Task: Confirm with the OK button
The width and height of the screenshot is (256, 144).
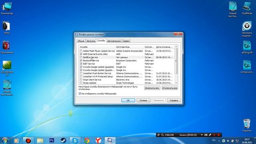Action: [x=128, y=100]
